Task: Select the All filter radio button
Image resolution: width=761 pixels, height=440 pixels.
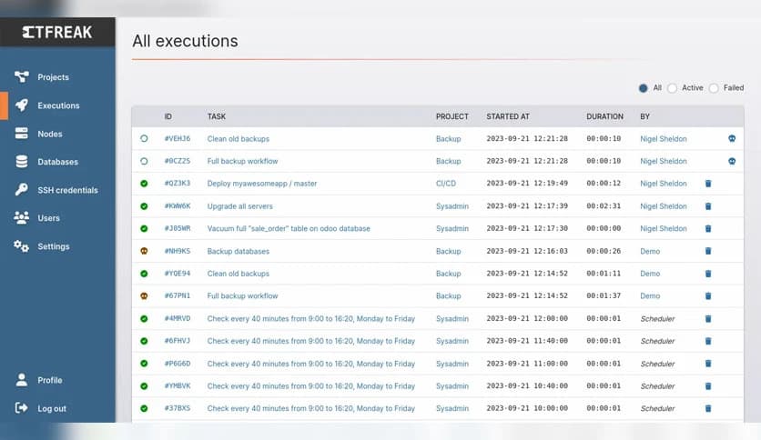Action: [x=644, y=88]
